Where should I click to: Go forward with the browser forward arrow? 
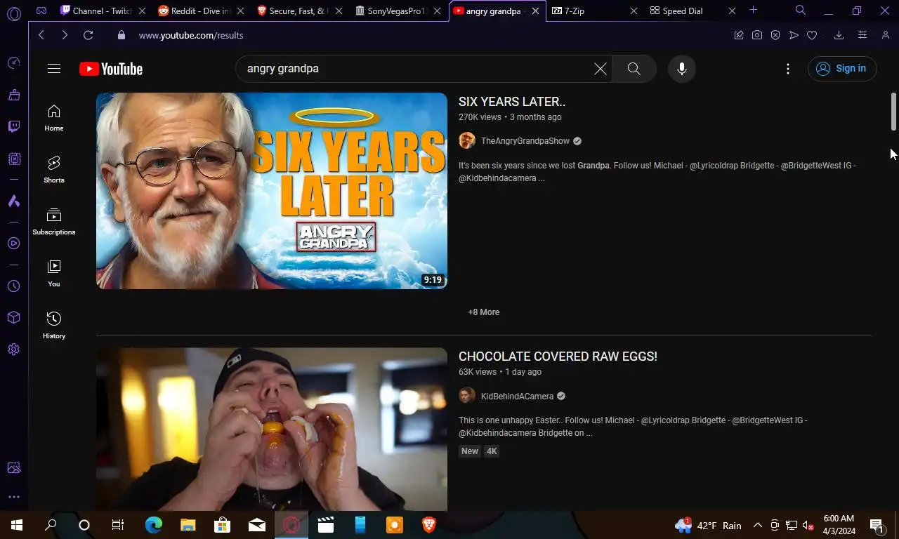tap(65, 35)
